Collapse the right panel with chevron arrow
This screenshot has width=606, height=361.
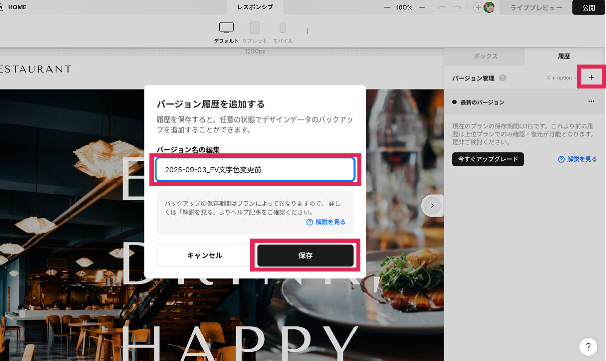(432, 206)
